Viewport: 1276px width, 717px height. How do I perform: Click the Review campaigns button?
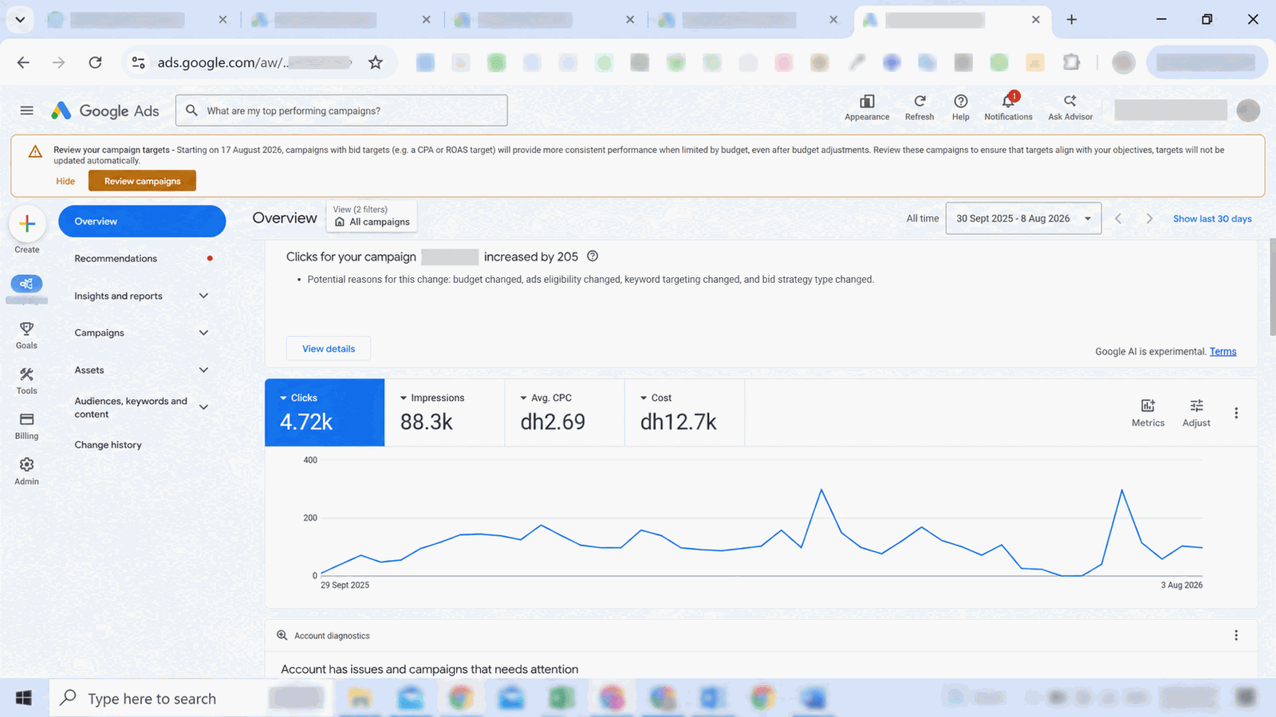coord(142,181)
